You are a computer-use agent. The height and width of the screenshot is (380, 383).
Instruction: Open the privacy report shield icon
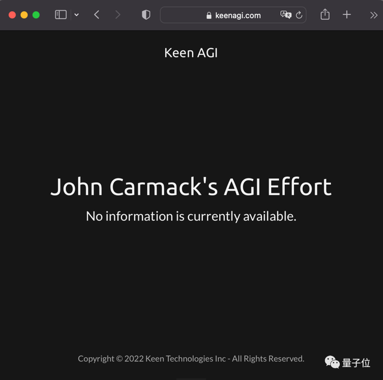146,15
